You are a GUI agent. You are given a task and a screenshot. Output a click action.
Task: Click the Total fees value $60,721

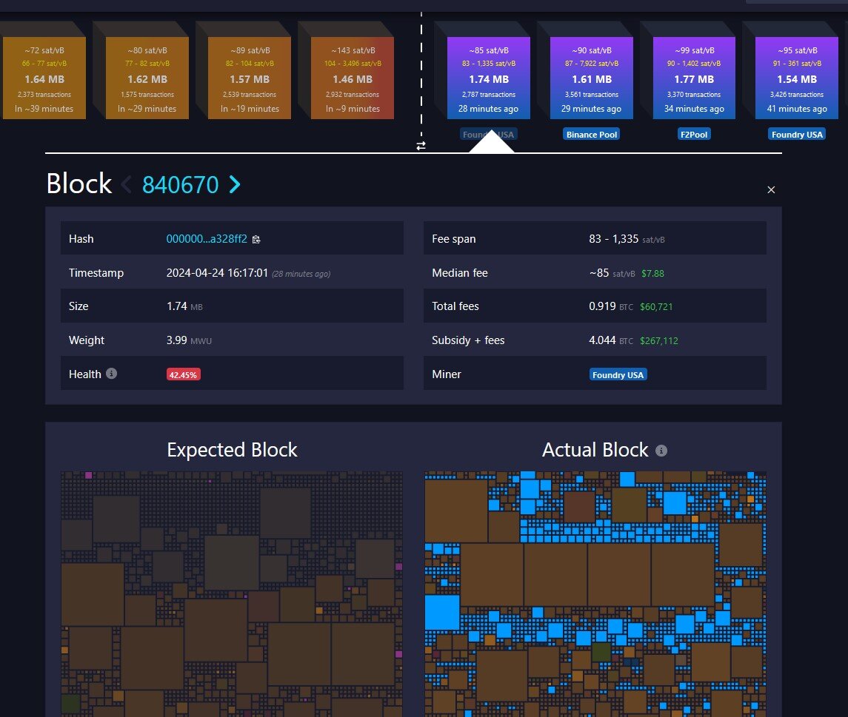coord(656,307)
